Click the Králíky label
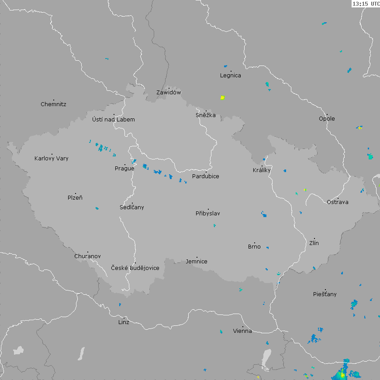Viewport: 380px width, 380px height. click(x=262, y=170)
